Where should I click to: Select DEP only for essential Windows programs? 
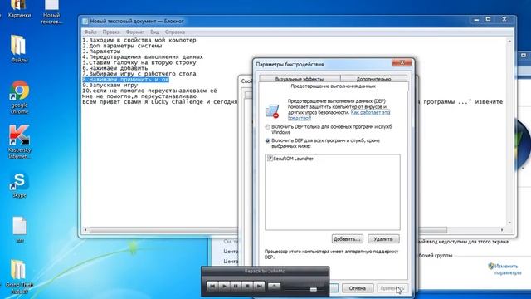click(267, 127)
